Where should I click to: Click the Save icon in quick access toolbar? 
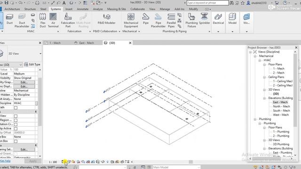click(7, 3)
